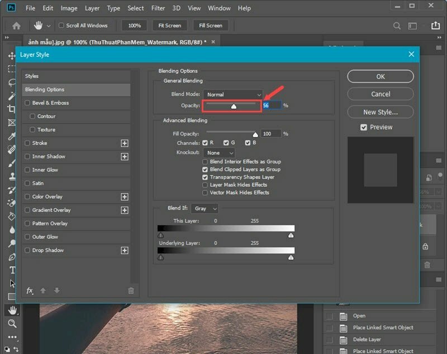The height and width of the screenshot is (354, 447).
Task: Select the Zoom tool in toolbar
Action: (12, 324)
